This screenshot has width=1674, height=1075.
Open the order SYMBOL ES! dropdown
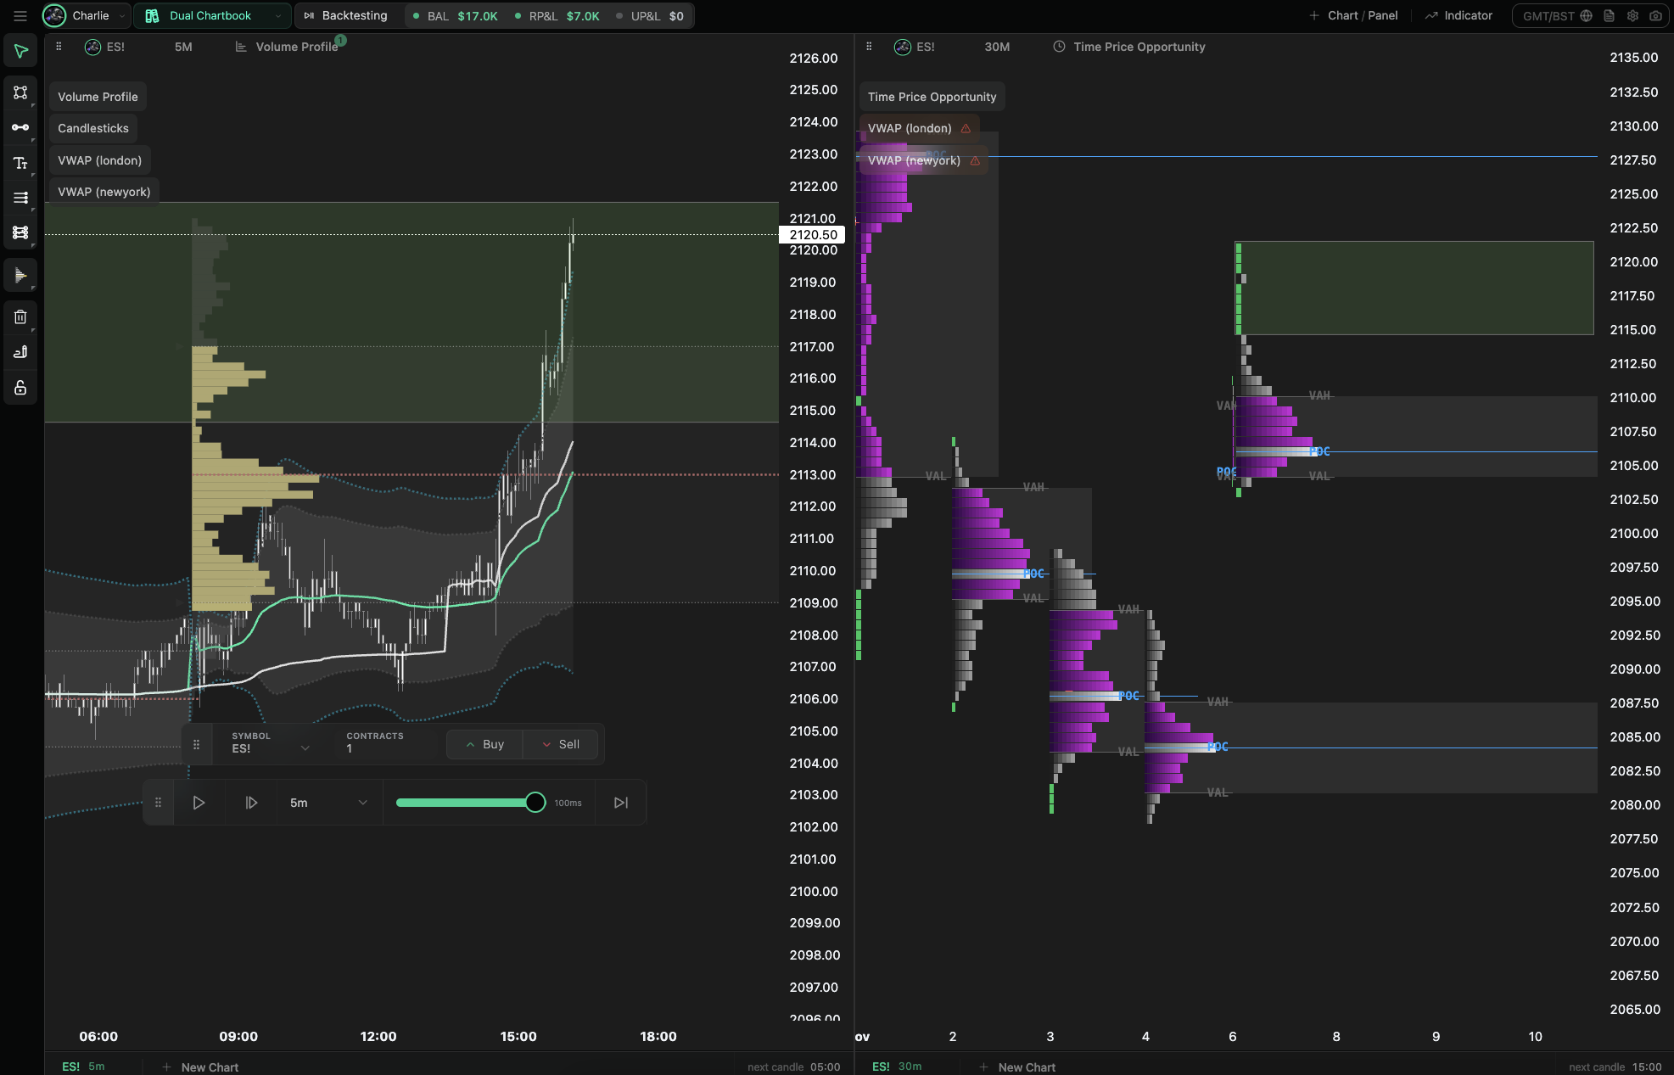point(271,744)
